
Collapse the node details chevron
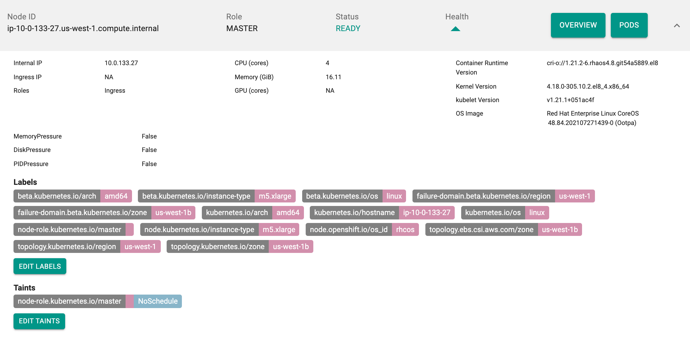click(677, 26)
